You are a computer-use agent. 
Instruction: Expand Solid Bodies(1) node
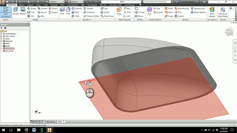[x=1, y=34]
